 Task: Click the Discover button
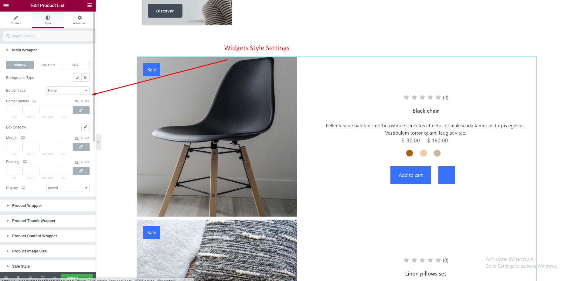(165, 11)
